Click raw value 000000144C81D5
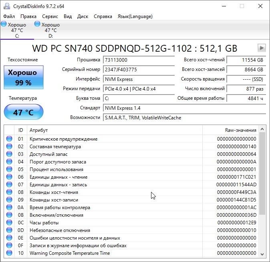This screenshot has width=270, height=262. pos(236,200)
